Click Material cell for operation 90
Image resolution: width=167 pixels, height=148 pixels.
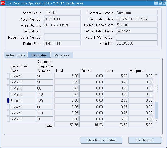[x=91, y=82]
